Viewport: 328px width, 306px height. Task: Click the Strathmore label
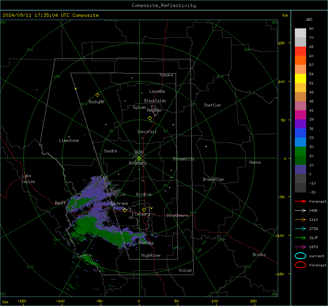point(177,215)
